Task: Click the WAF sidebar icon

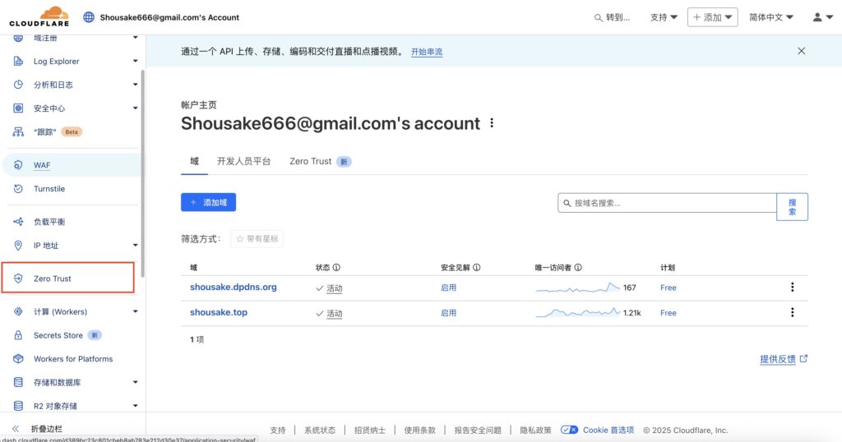Action: pos(18,165)
